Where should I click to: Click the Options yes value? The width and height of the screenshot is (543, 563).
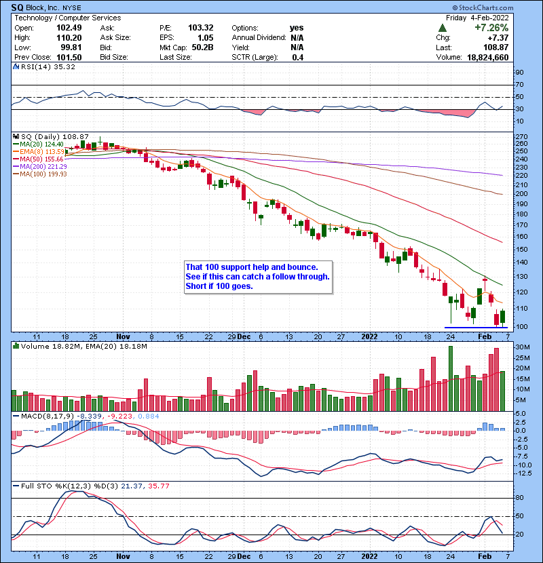297,28
